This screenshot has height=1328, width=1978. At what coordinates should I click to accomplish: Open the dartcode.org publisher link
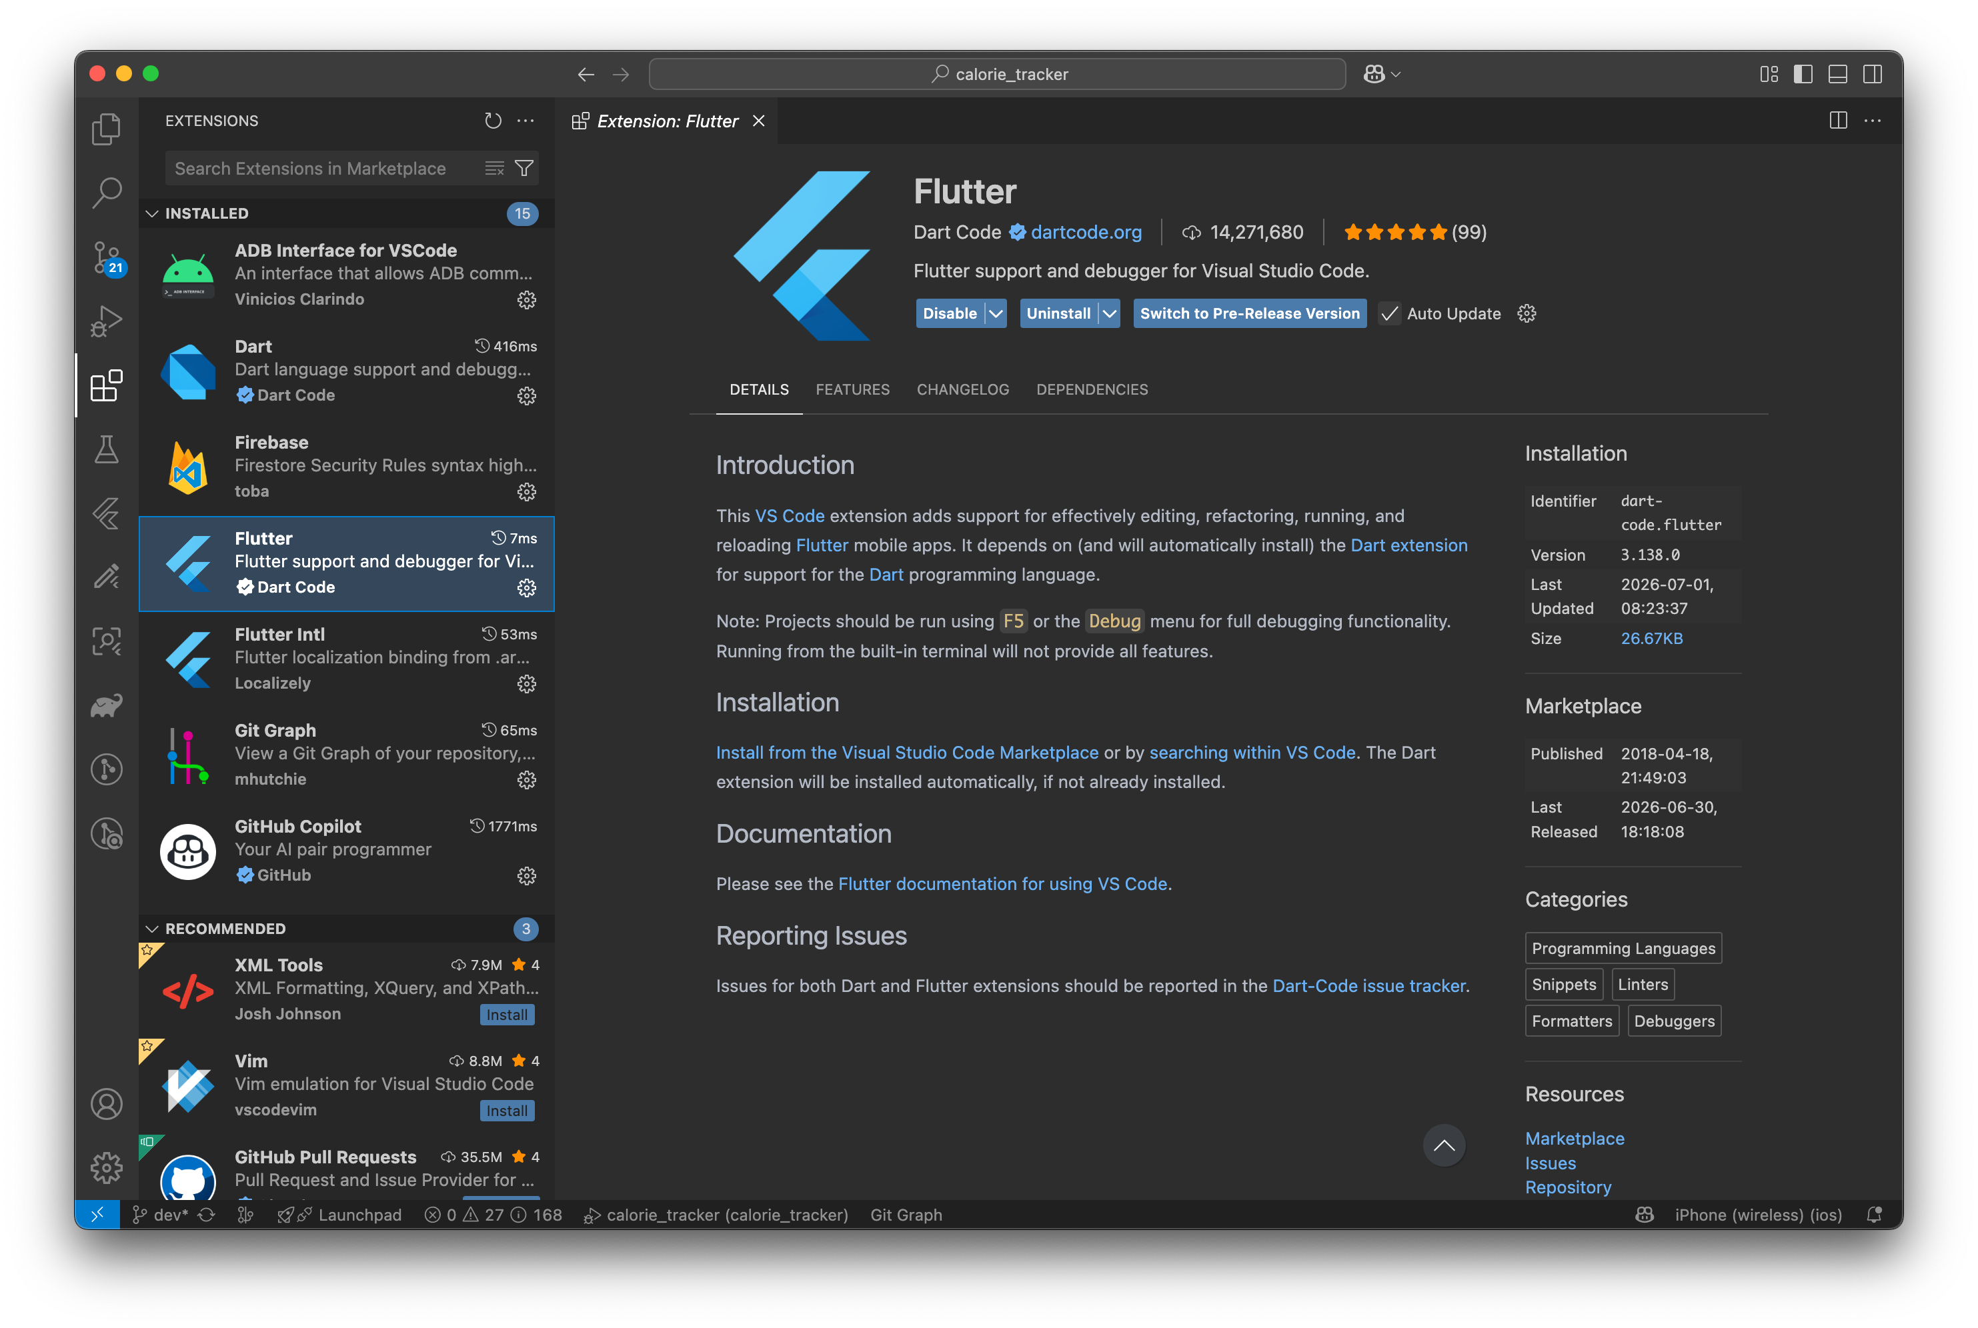(1086, 232)
